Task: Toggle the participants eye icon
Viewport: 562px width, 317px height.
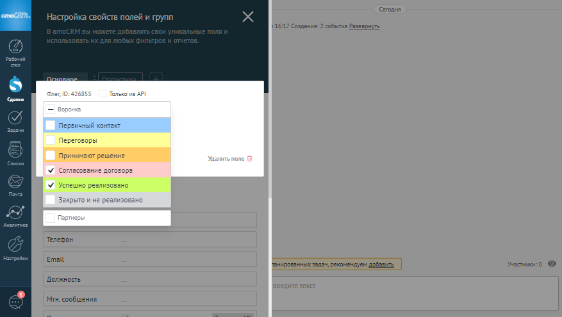Action: pos(552,264)
